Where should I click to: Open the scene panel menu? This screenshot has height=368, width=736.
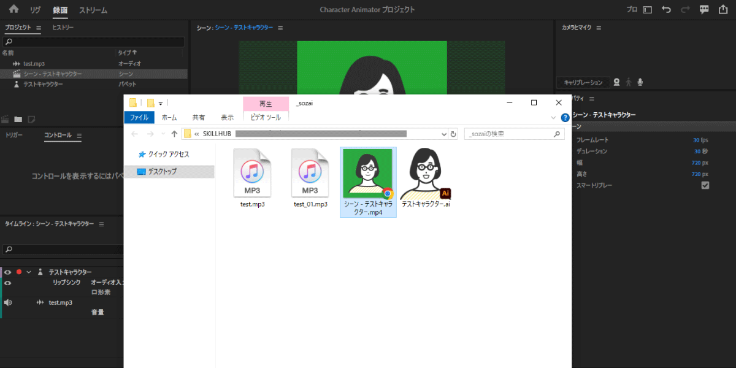280,28
